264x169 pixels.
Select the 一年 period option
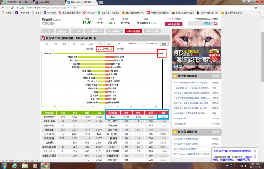tap(118, 44)
